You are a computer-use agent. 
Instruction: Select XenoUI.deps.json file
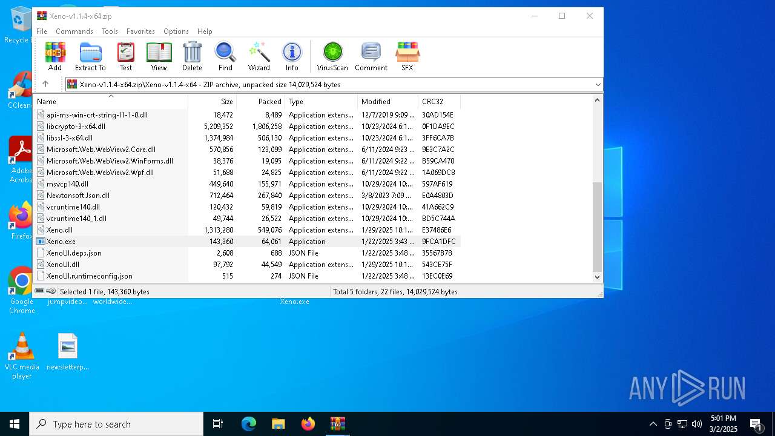pos(247,253)
